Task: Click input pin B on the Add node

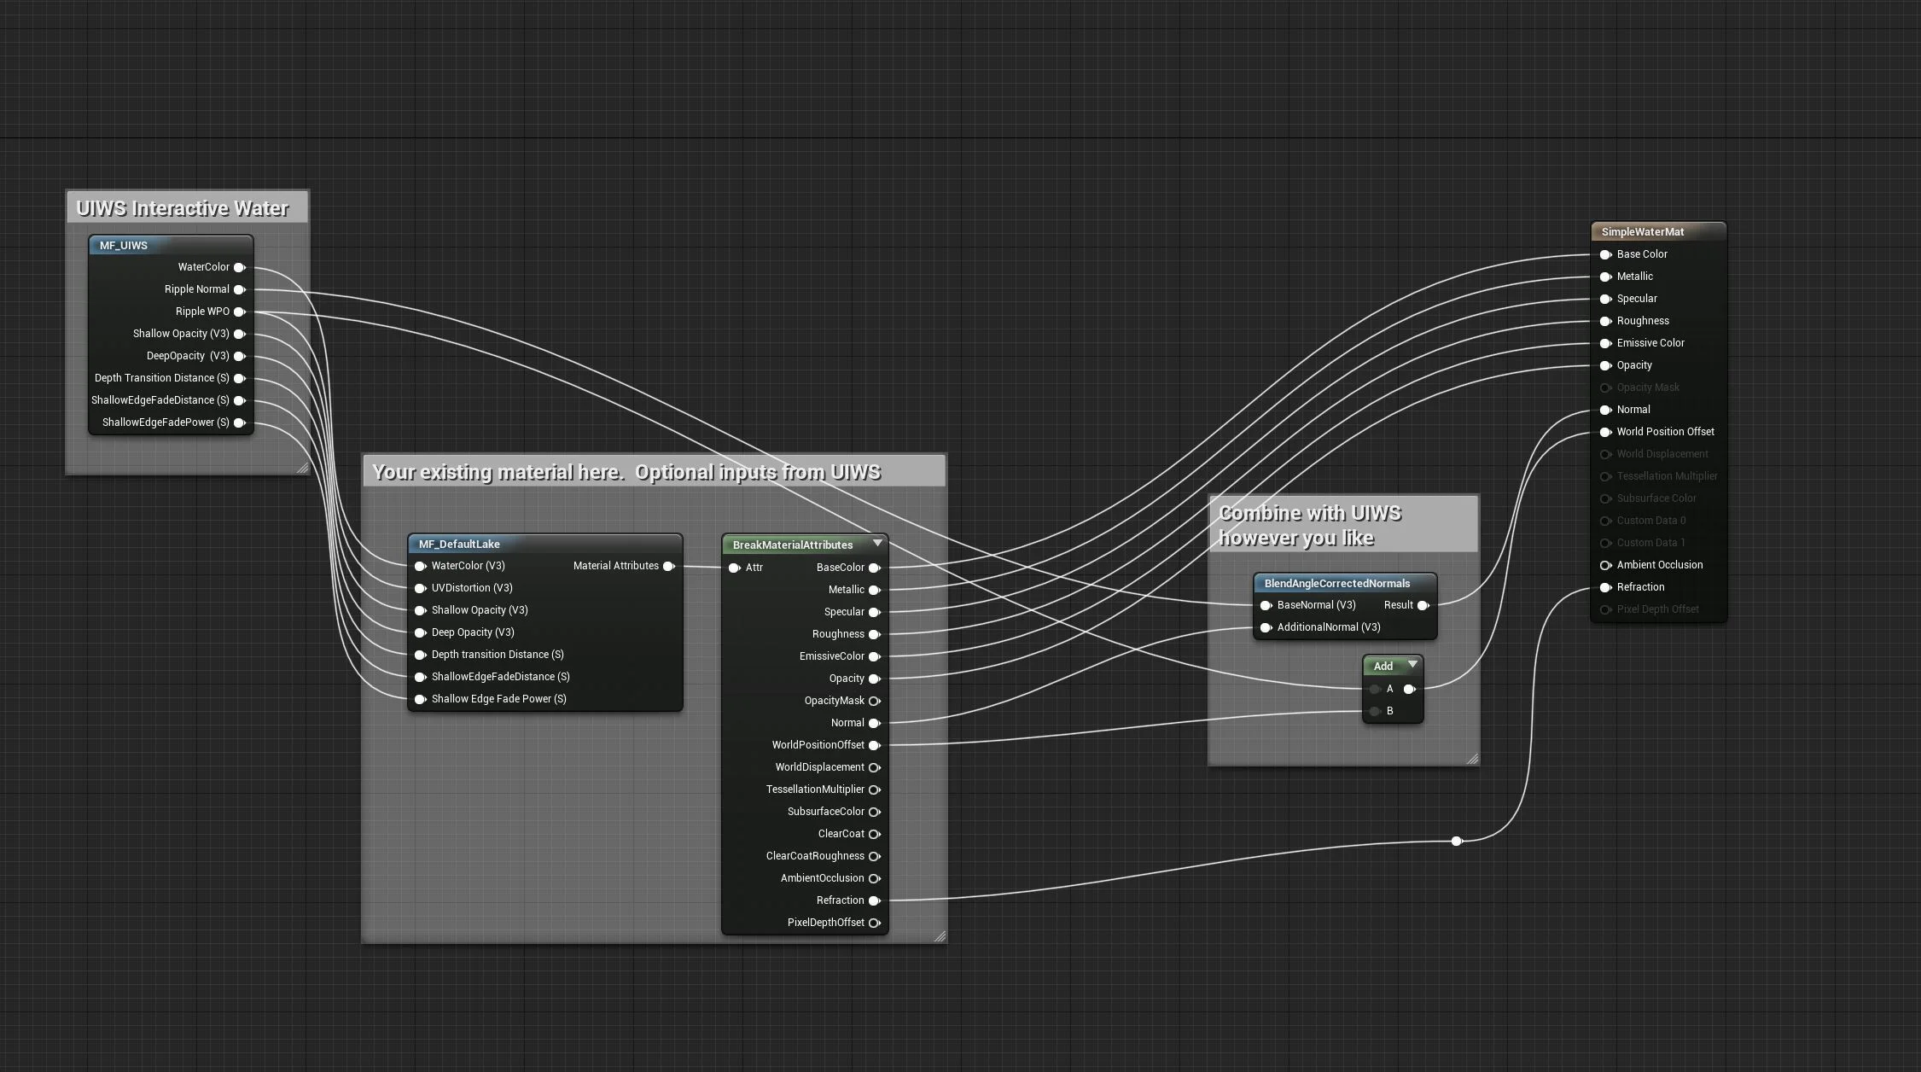Action: click(x=1375, y=711)
